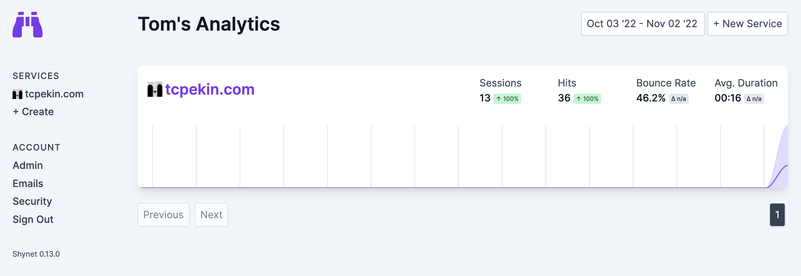Open the tcpekin.com service title link
The height and width of the screenshot is (276, 801).
pyautogui.click(x=210, y=90)
